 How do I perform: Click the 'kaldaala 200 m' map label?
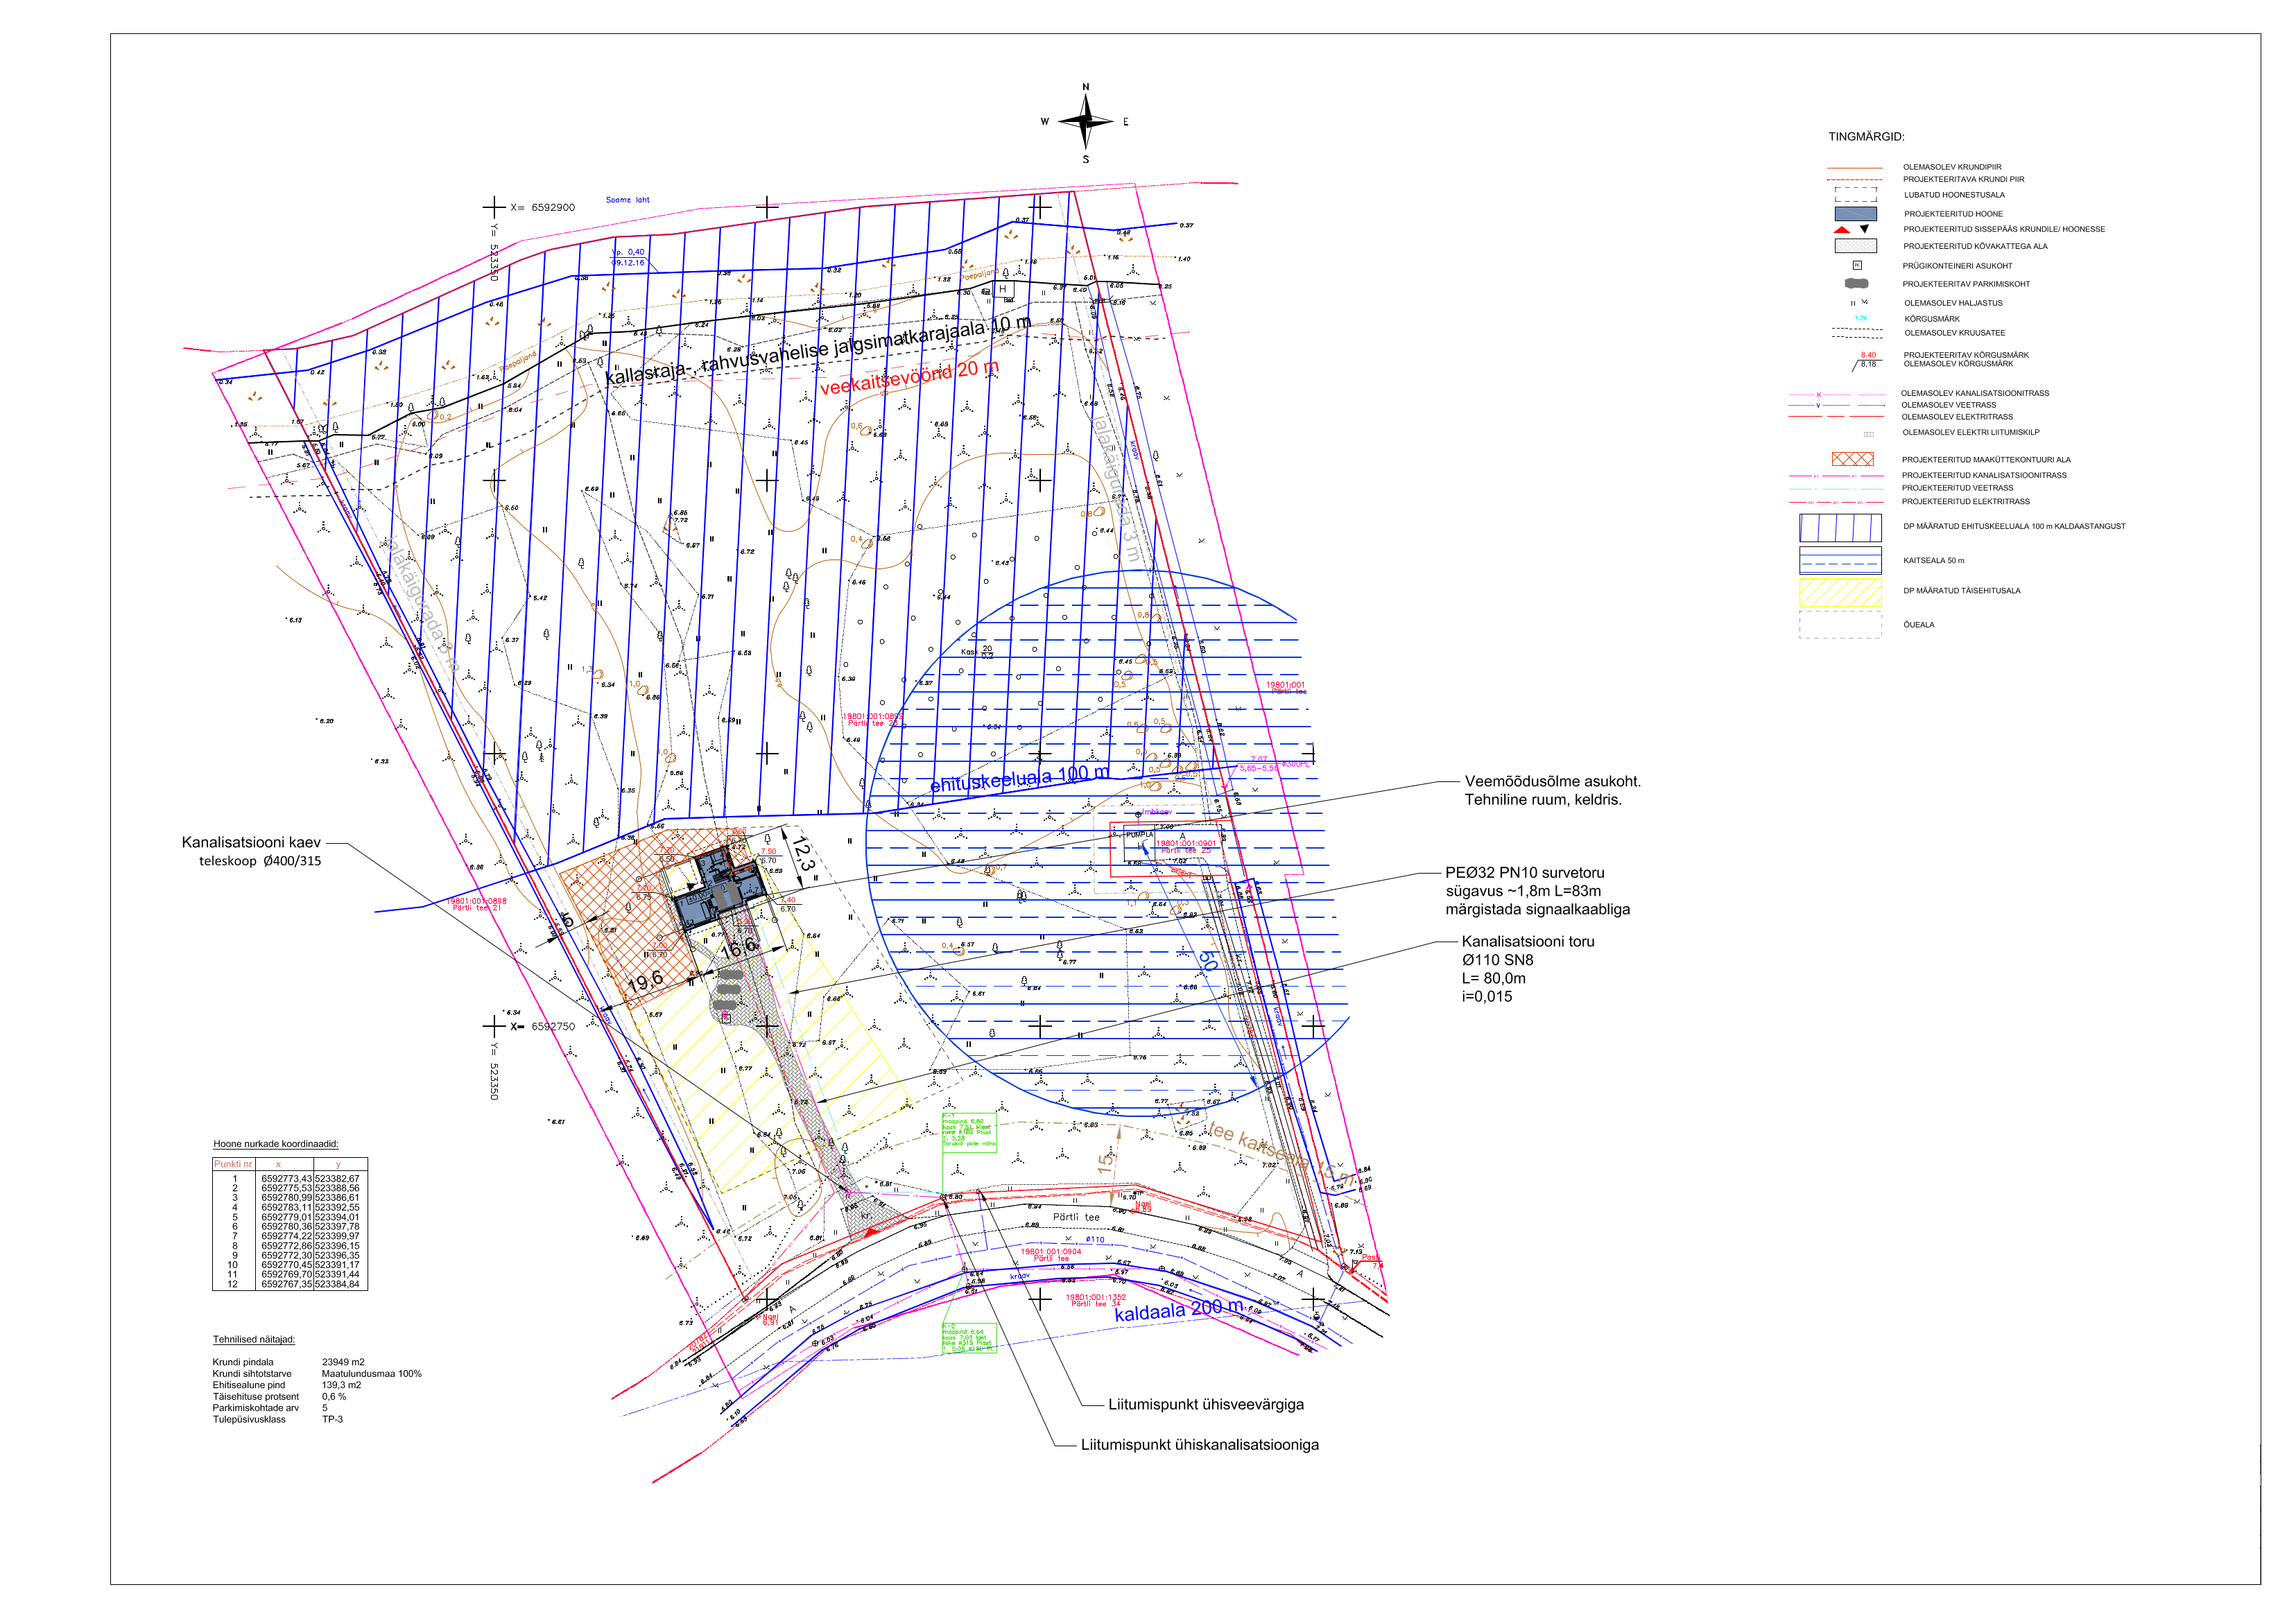[1178, 1311]
